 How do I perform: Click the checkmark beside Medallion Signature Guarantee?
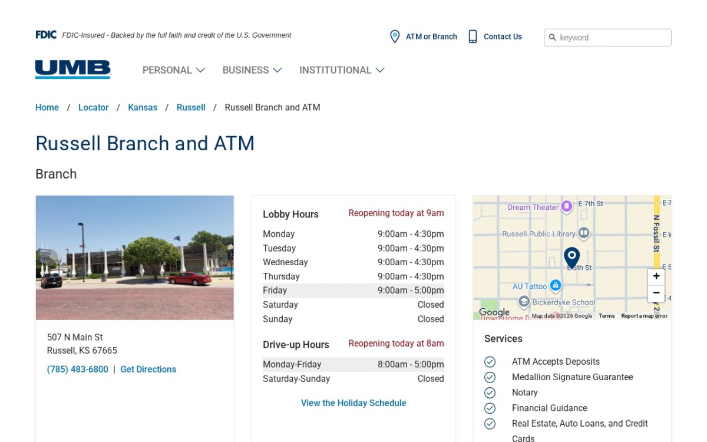pos(490,377)
